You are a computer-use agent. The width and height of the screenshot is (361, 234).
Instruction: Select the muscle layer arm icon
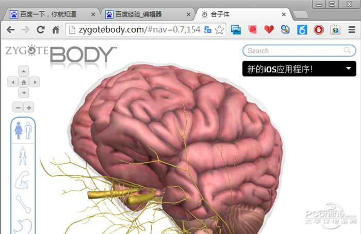(x=22, y=180)
